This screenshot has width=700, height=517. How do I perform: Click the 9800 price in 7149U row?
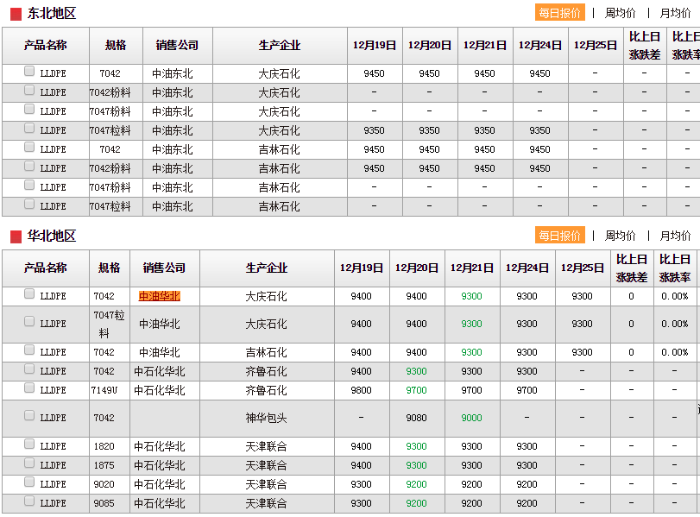[361, 390]
